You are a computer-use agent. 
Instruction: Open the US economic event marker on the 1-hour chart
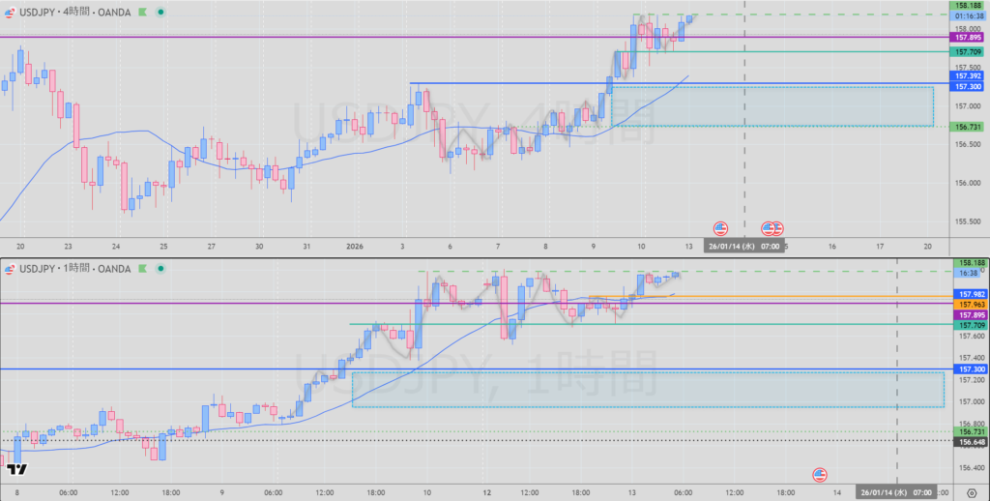tap(820, 474)
